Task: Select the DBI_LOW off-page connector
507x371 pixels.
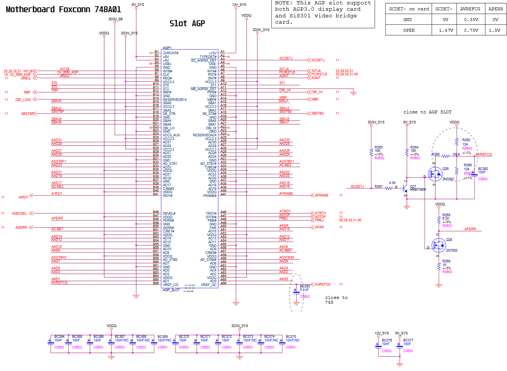Action: tap(26, 99)
